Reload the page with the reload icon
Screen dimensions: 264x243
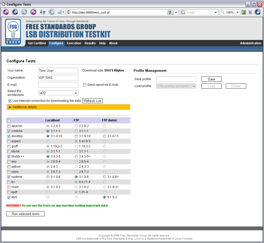click(x=42, y=12)
